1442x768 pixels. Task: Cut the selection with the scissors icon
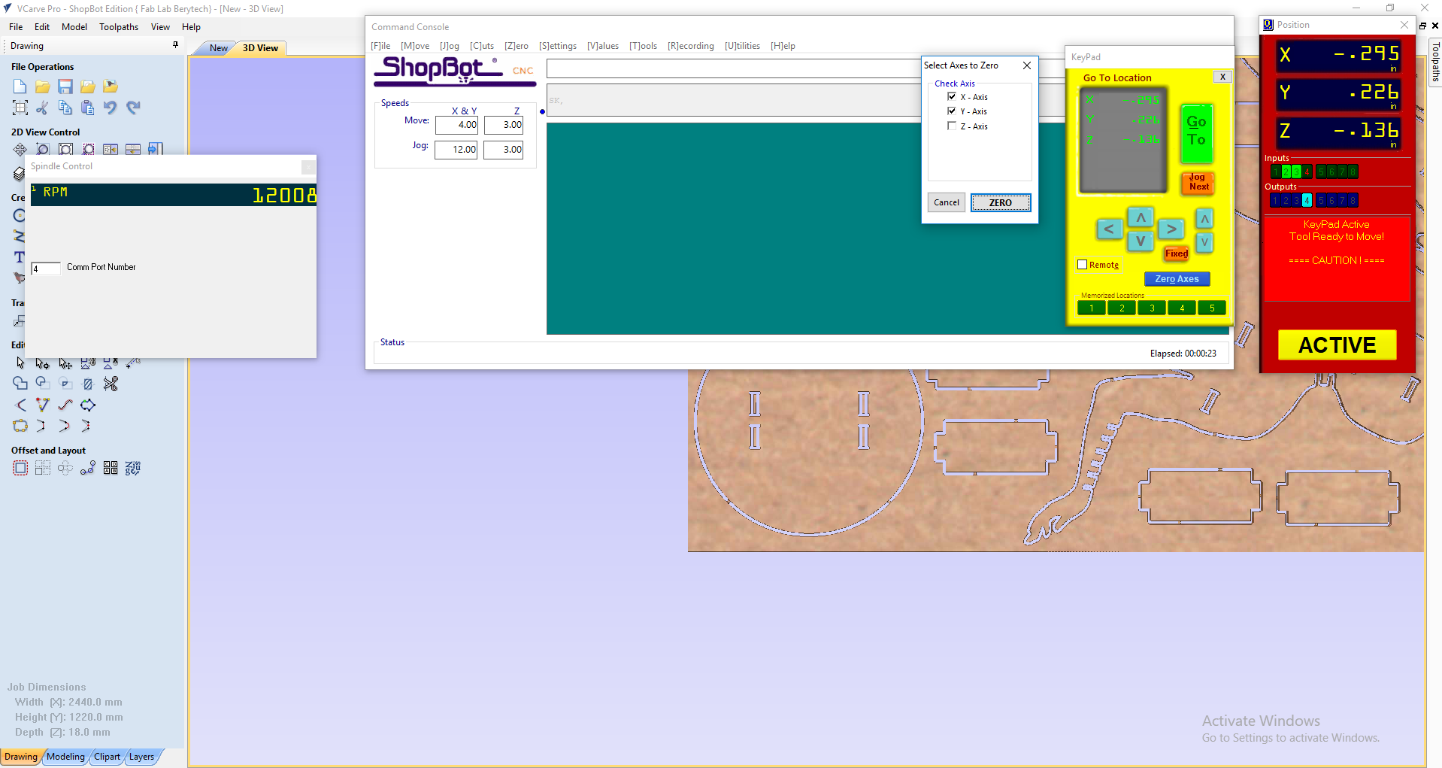(43, 108)
